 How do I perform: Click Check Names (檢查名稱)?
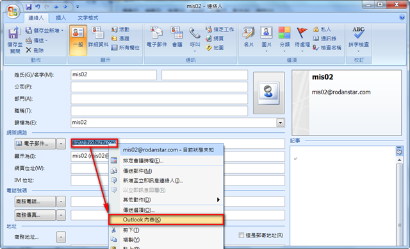[327, 47]
